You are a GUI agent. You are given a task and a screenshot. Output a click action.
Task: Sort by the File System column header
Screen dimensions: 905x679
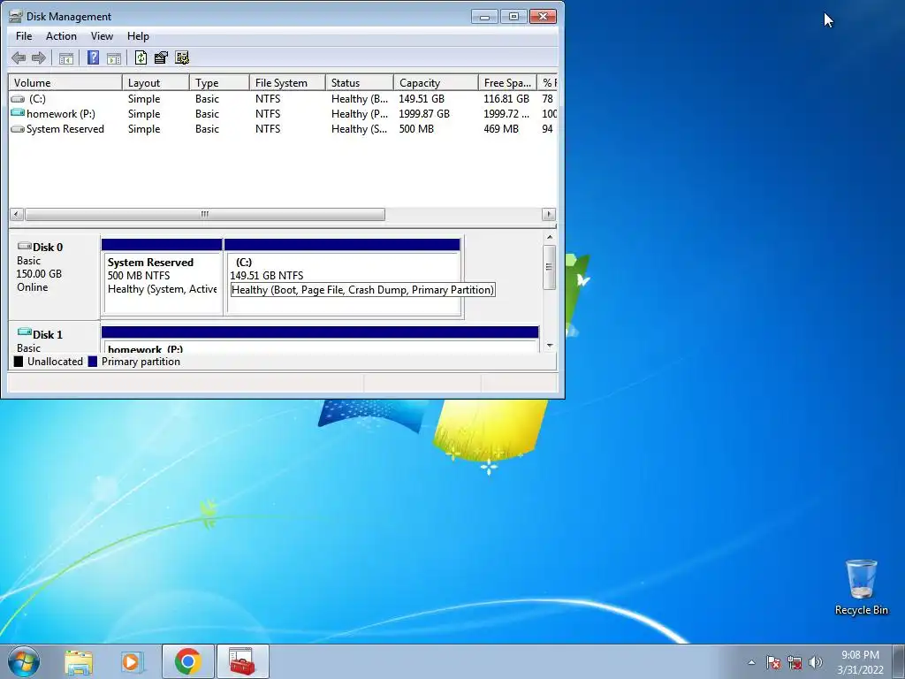point(287,82)
